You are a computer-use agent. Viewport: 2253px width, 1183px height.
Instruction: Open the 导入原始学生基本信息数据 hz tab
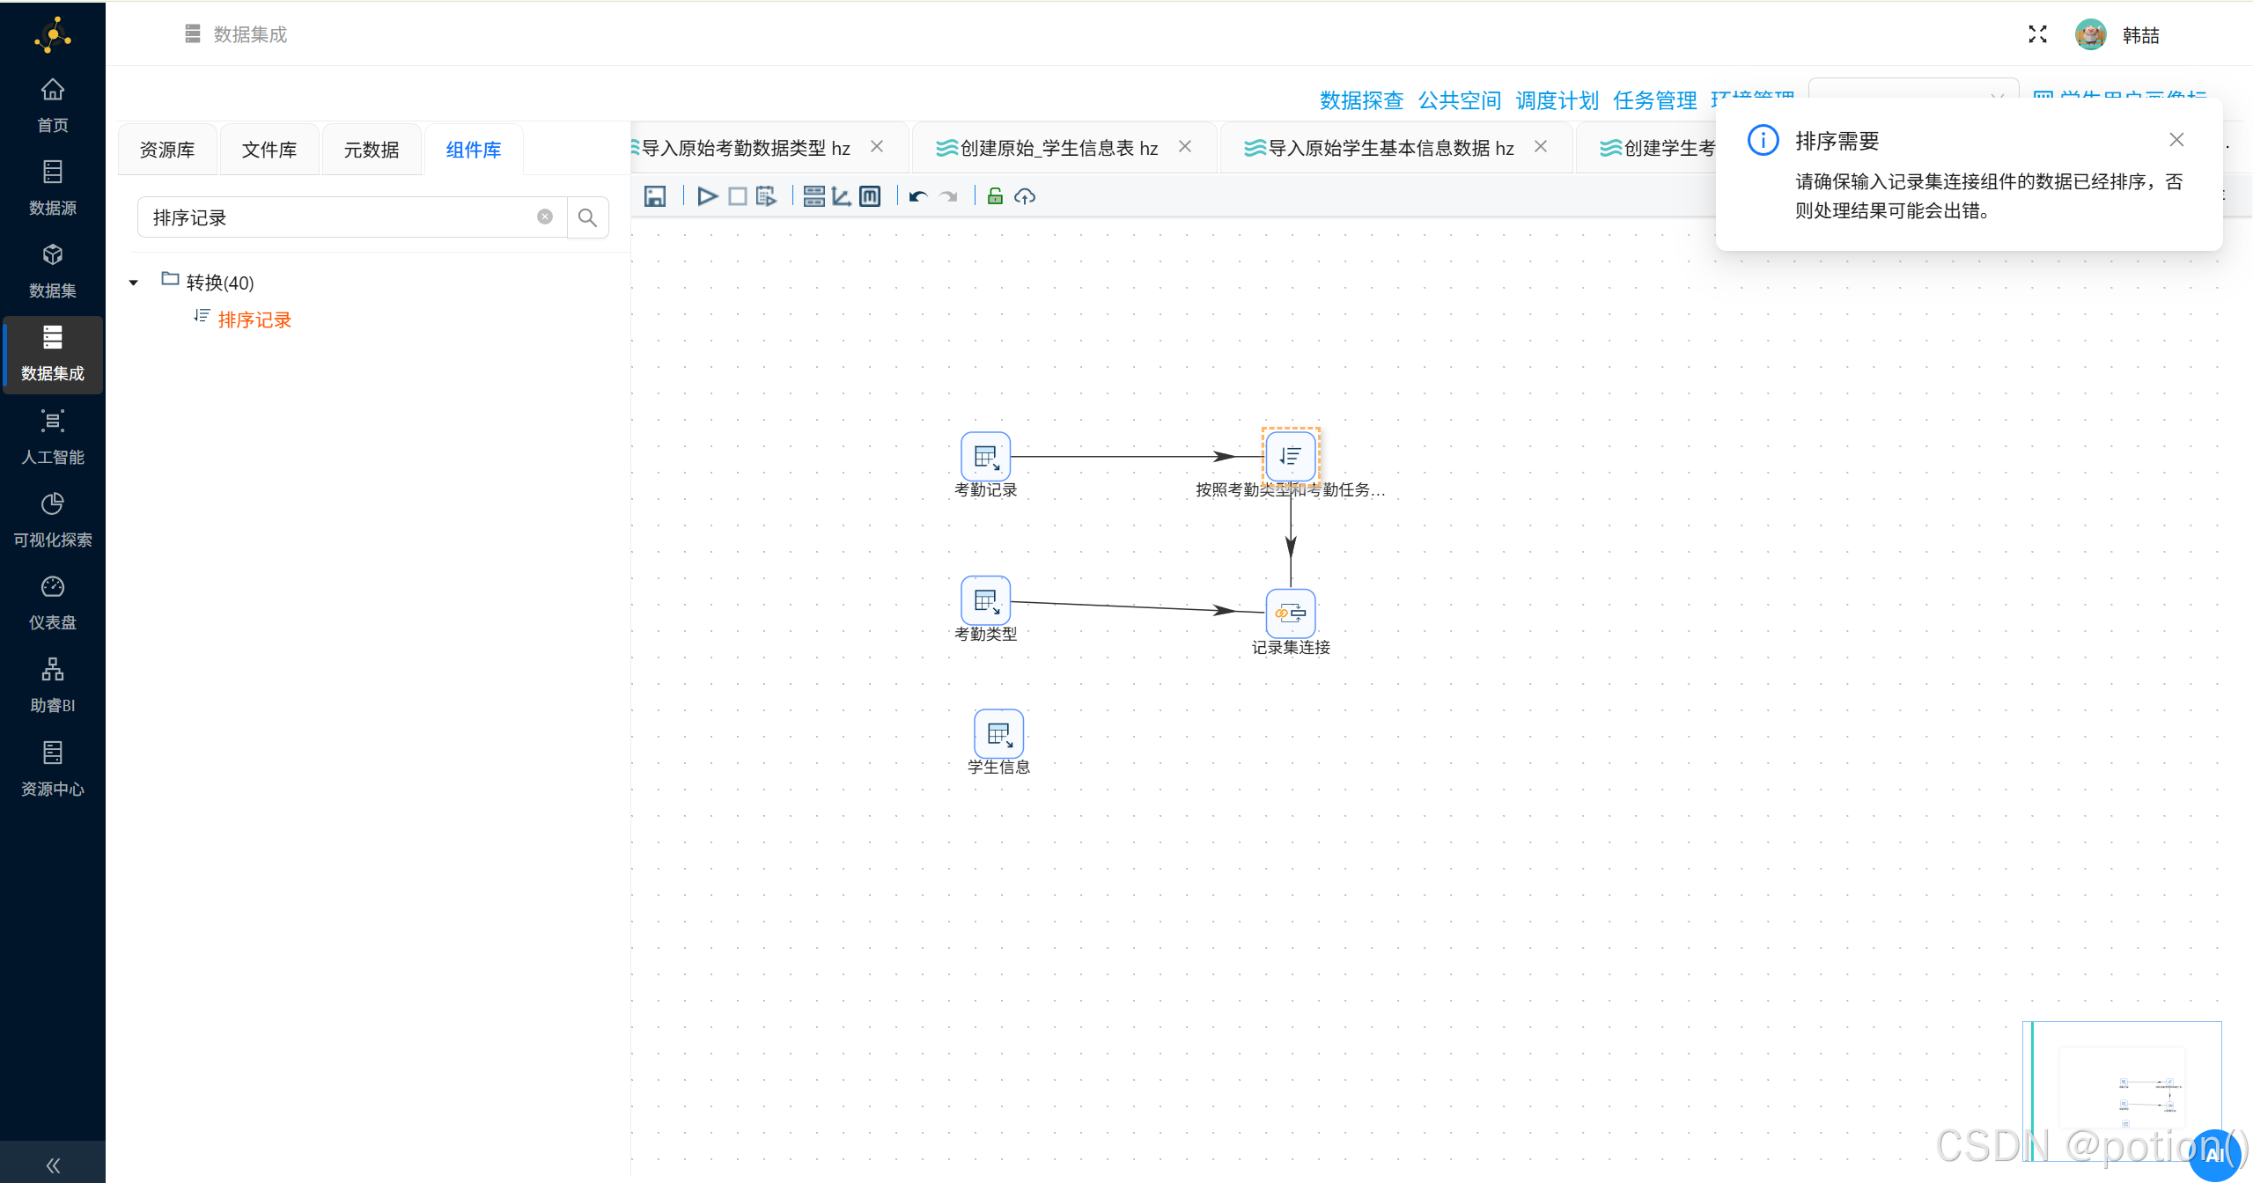[x=1391, y=148]
